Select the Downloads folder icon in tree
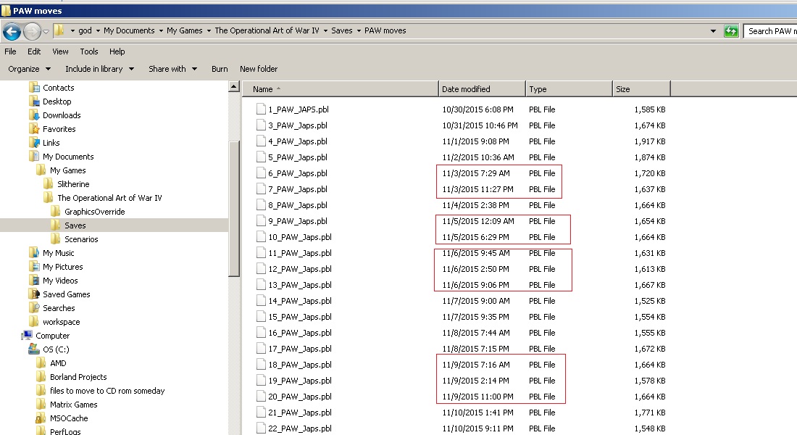This screenshot has height=435, width=797. coord(34,115)
